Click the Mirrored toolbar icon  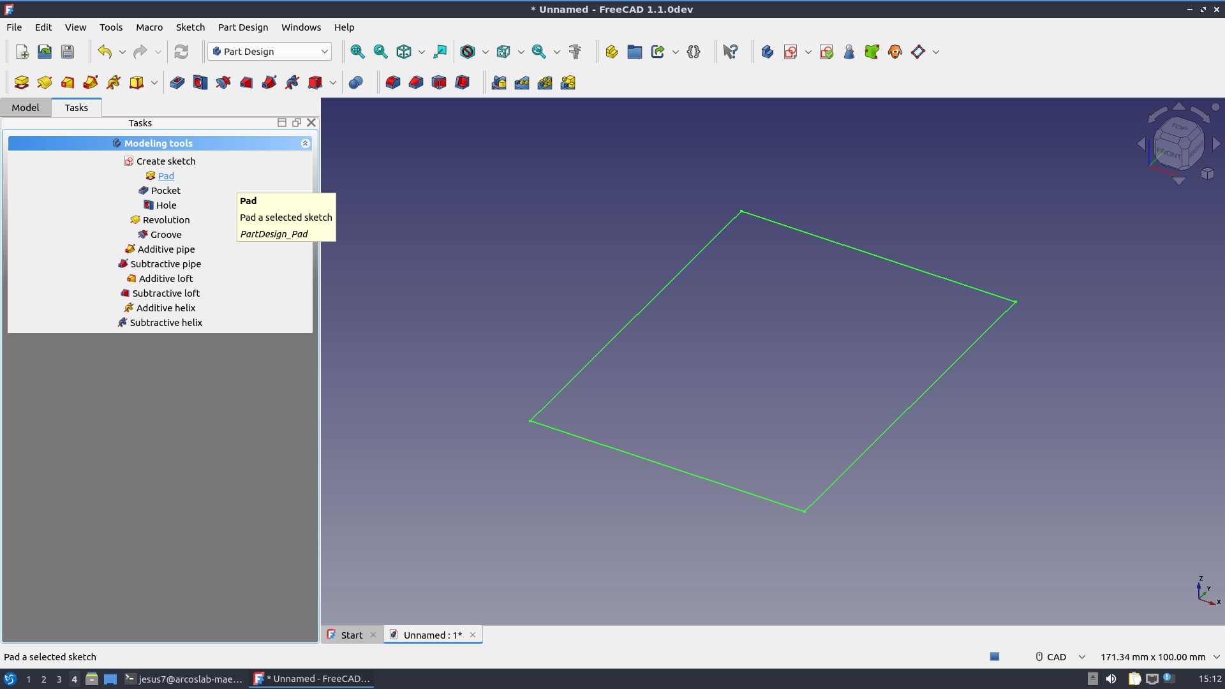click(x=499, y=82)
